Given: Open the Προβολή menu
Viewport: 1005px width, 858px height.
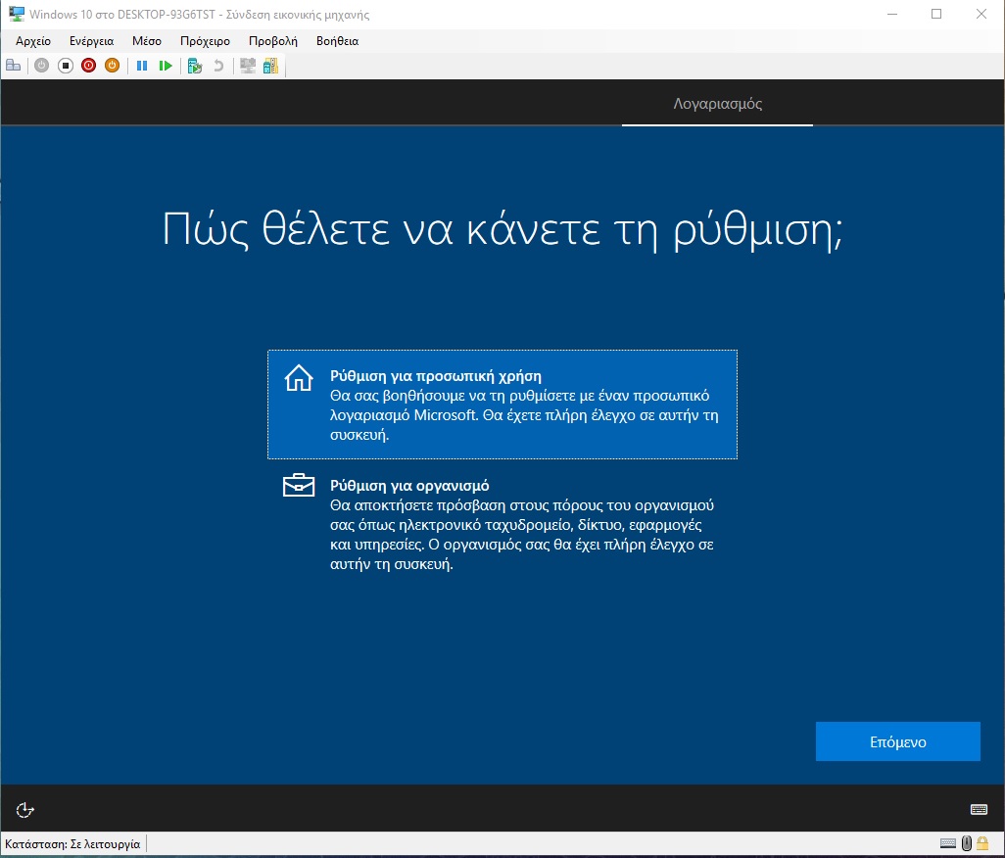Looking at the screenshot, I should point(273,41).
